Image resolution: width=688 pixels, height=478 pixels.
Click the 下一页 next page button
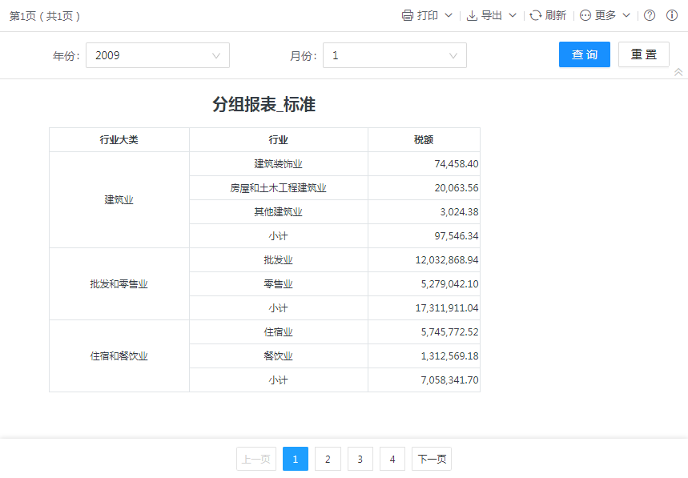tap(431, 459)
